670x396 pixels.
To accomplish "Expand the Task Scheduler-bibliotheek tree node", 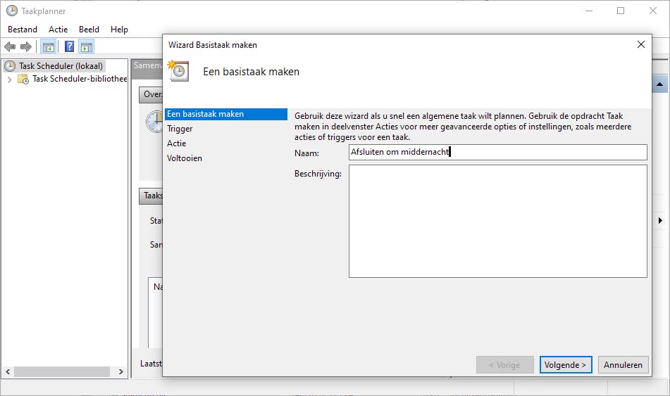I will coord(9,79).
